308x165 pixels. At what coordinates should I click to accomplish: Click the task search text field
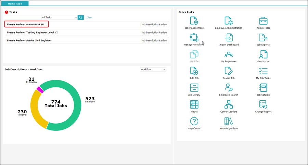click(x=23, y=17)
